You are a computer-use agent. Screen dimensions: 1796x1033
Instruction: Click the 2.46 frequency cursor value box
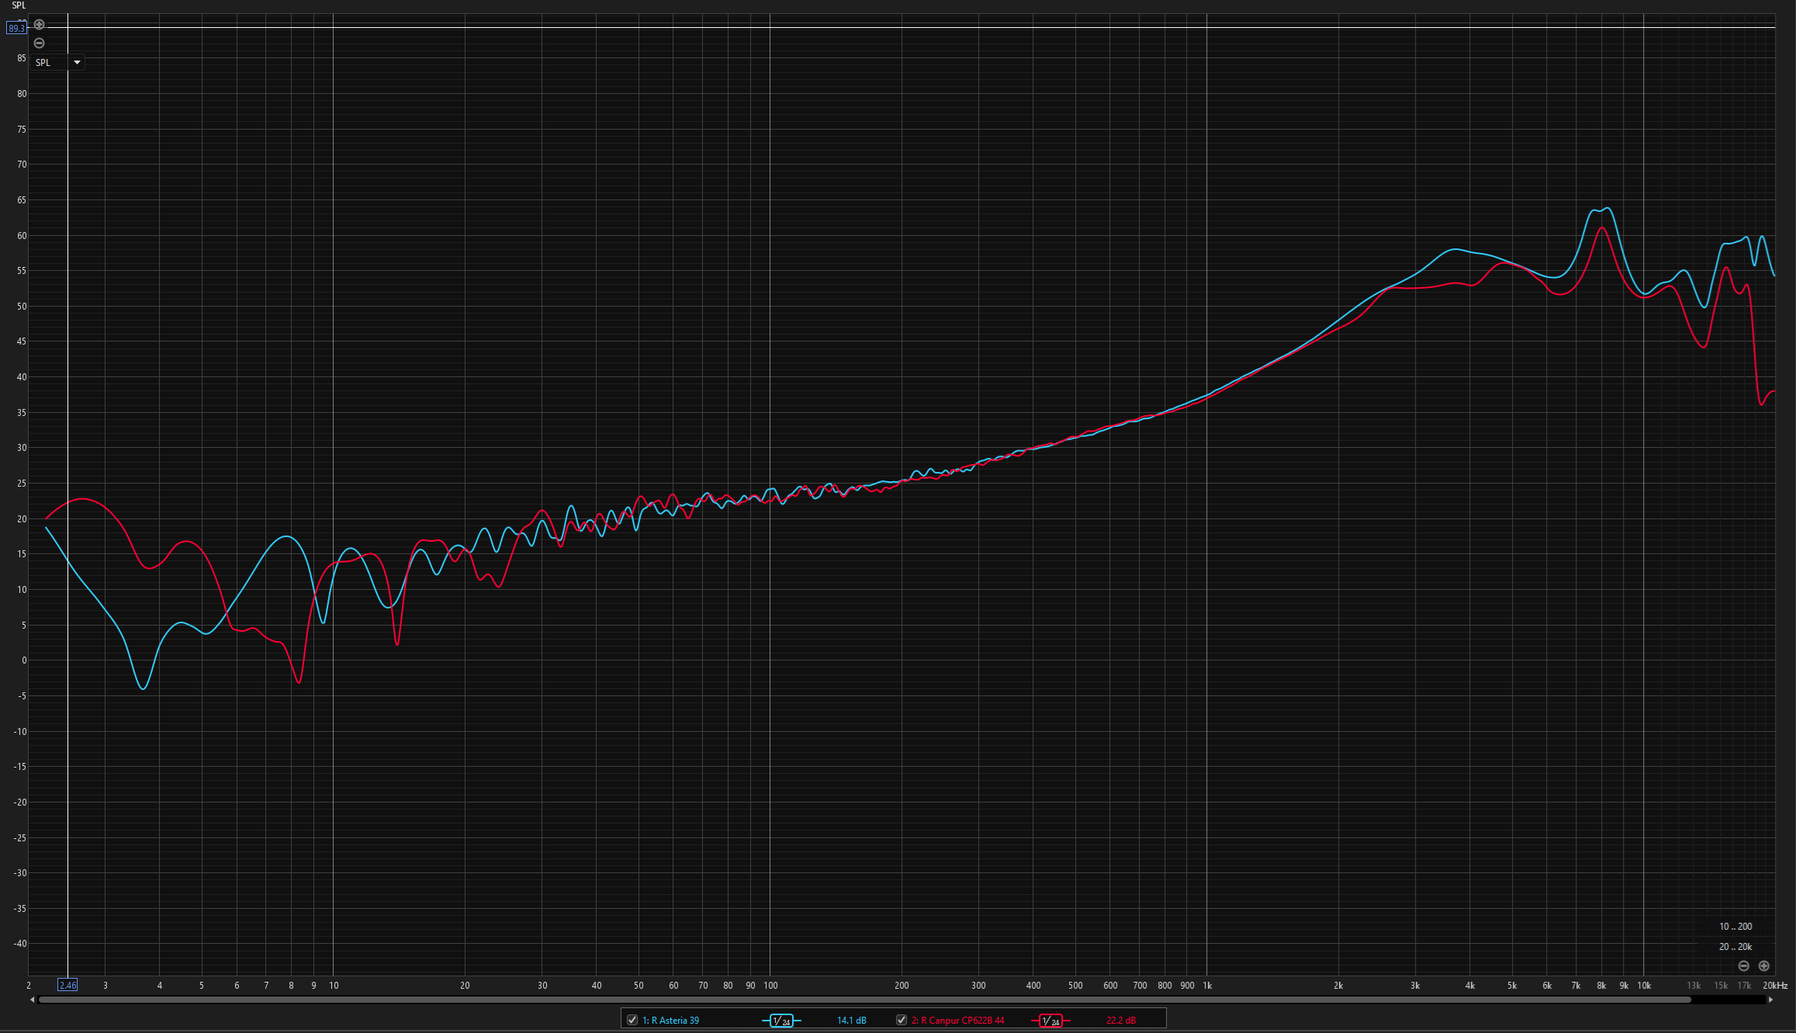[x=67, y=985]
